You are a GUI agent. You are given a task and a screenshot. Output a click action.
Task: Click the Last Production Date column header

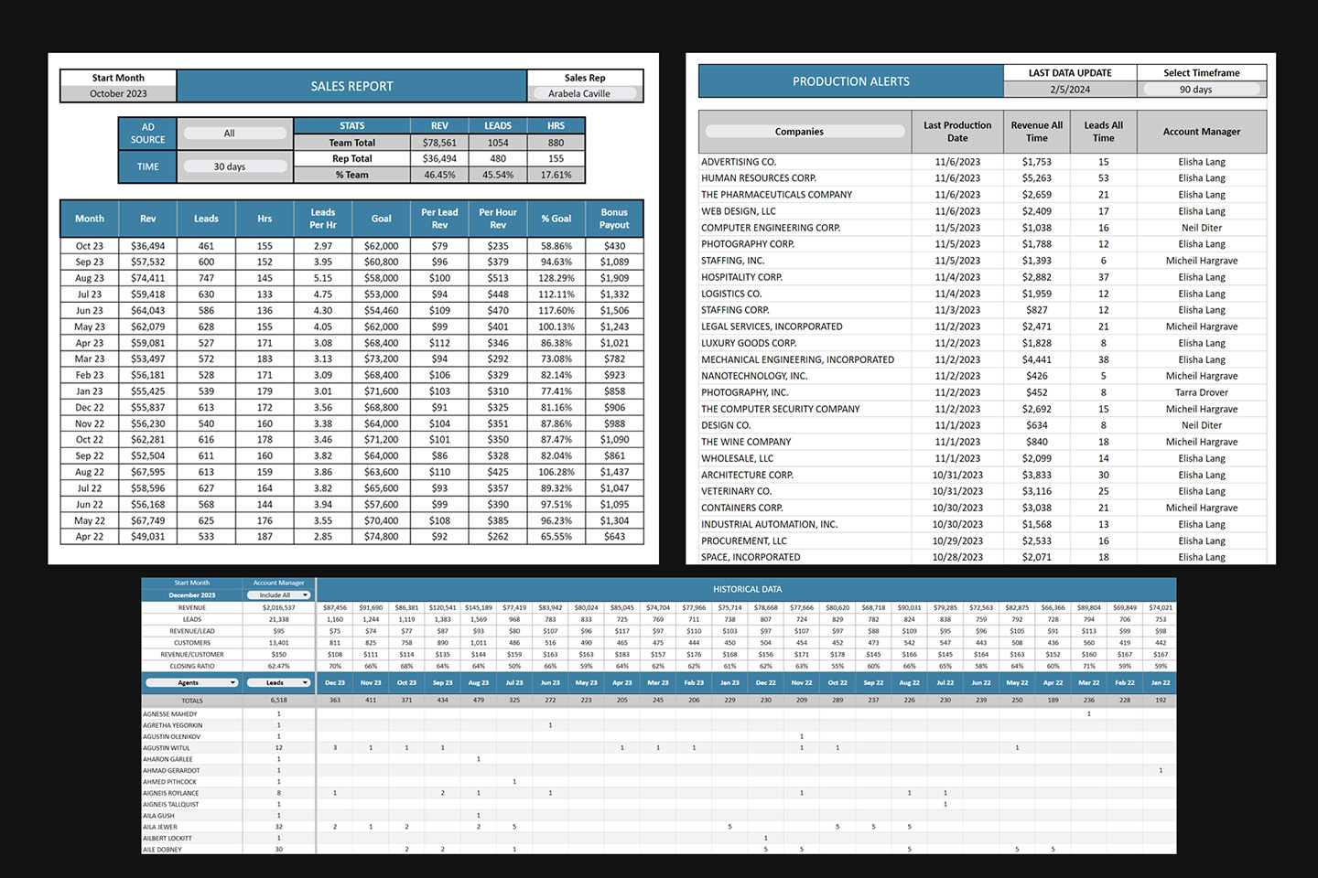pos(957,132)
